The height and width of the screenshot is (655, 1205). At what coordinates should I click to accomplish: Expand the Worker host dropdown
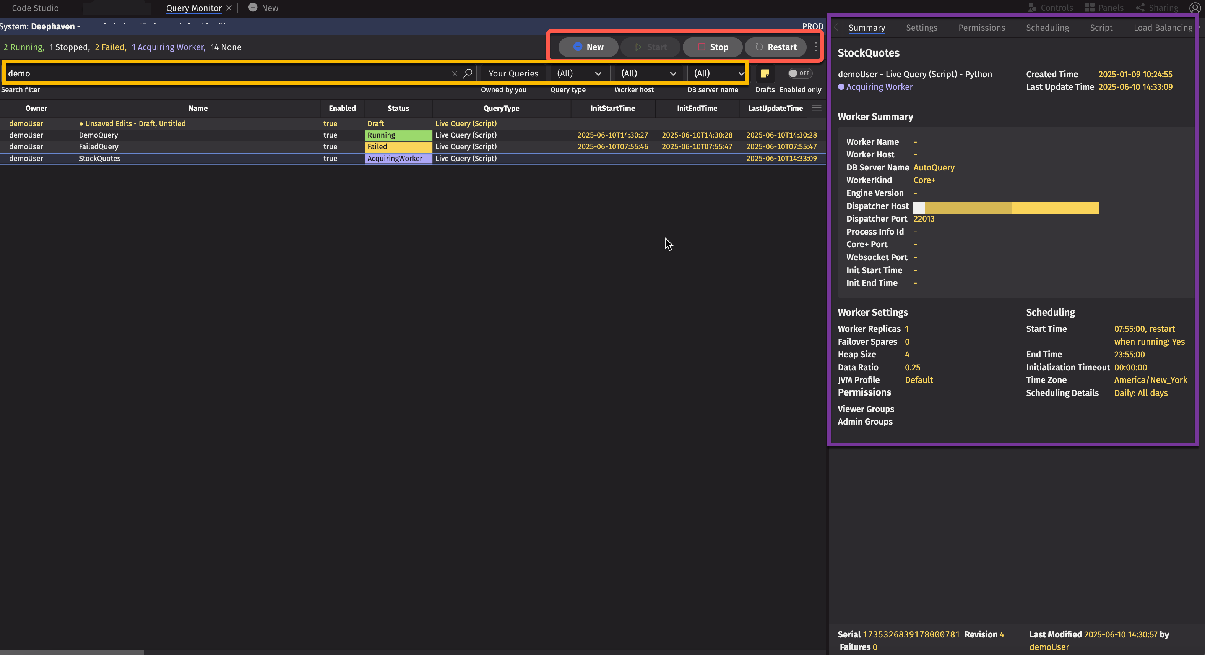[x=648, y=73]
